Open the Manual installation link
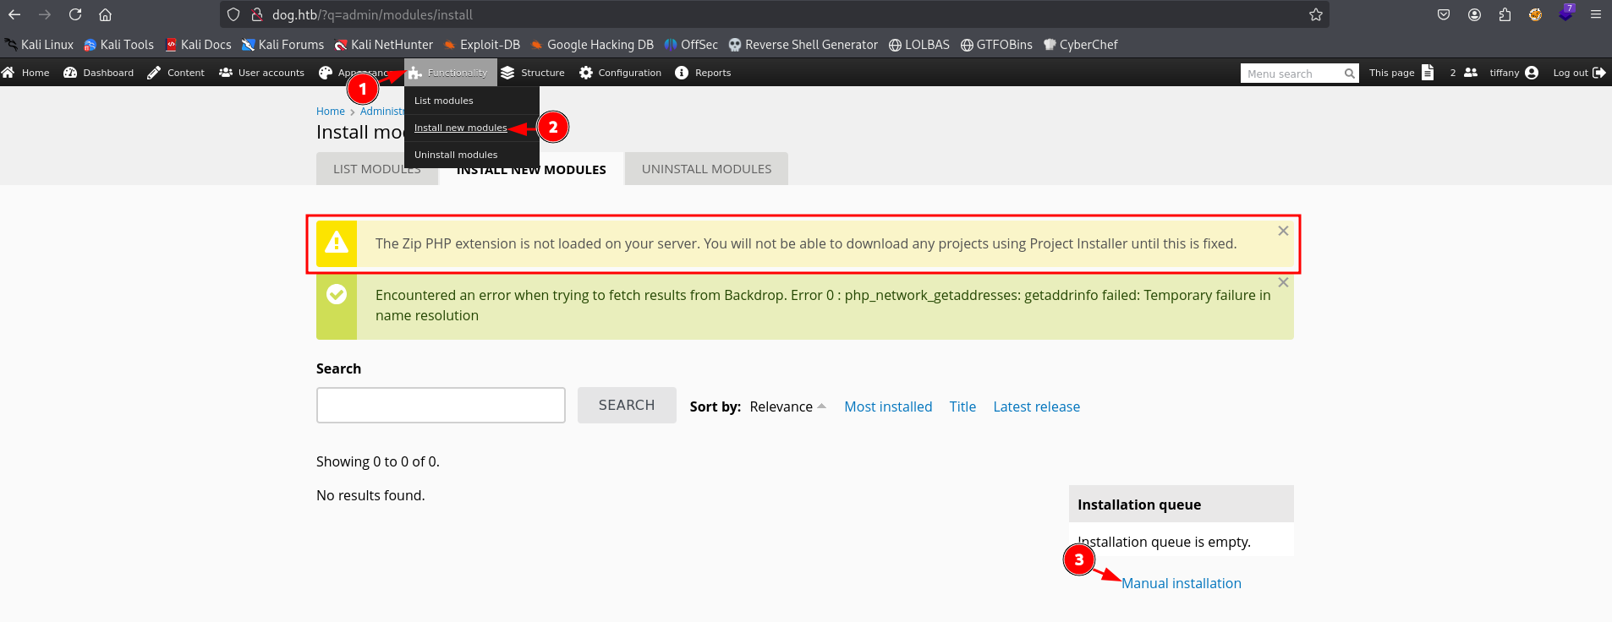This screenshot has width=1612, height=622. coord(1181,583)
